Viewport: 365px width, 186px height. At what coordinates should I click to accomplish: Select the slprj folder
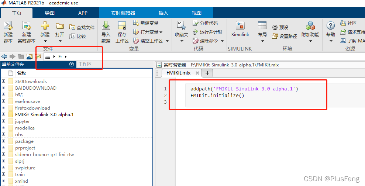[20, 161]
